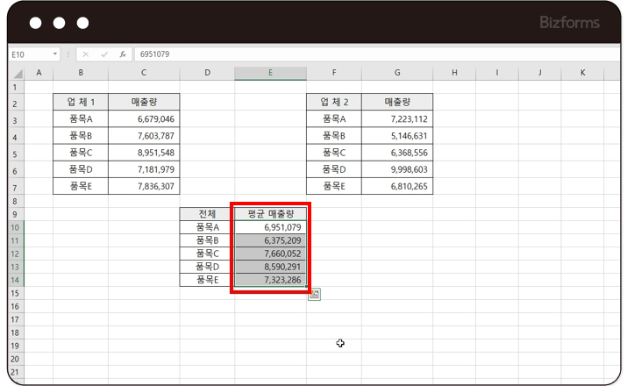627x386 pixels.
Task: Select the 평균 매출량 header cell
Action: click(x=270, y=213)
